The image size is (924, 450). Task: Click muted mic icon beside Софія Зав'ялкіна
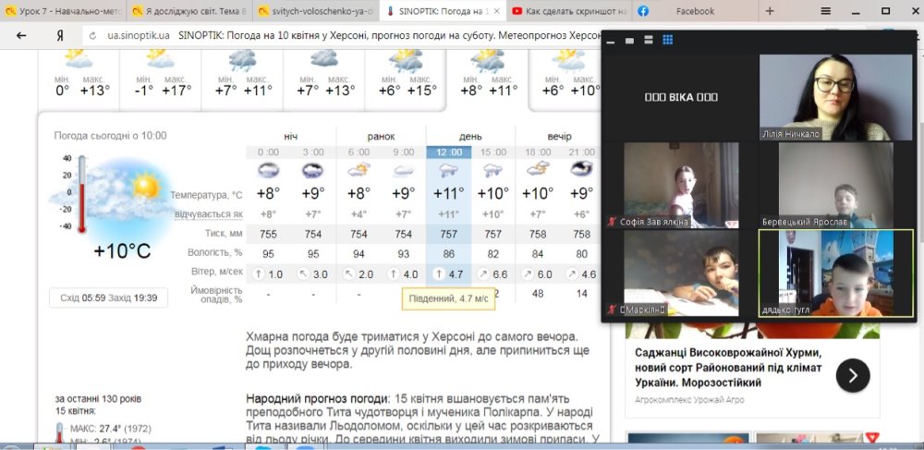[613, 222]
